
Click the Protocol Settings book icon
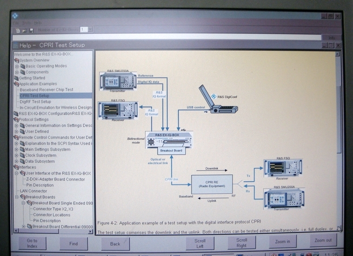16,119
